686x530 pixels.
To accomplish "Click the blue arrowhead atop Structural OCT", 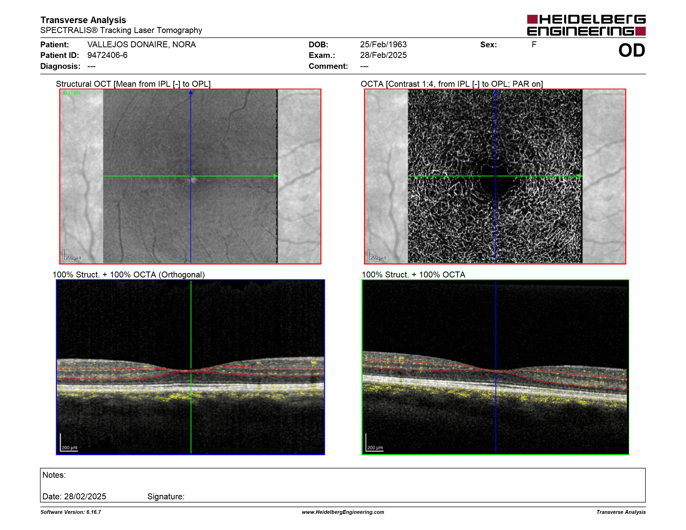I will [191, 92].
